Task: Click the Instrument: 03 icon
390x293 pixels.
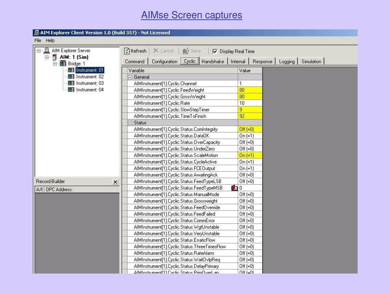Action: (x=71, y=83)
